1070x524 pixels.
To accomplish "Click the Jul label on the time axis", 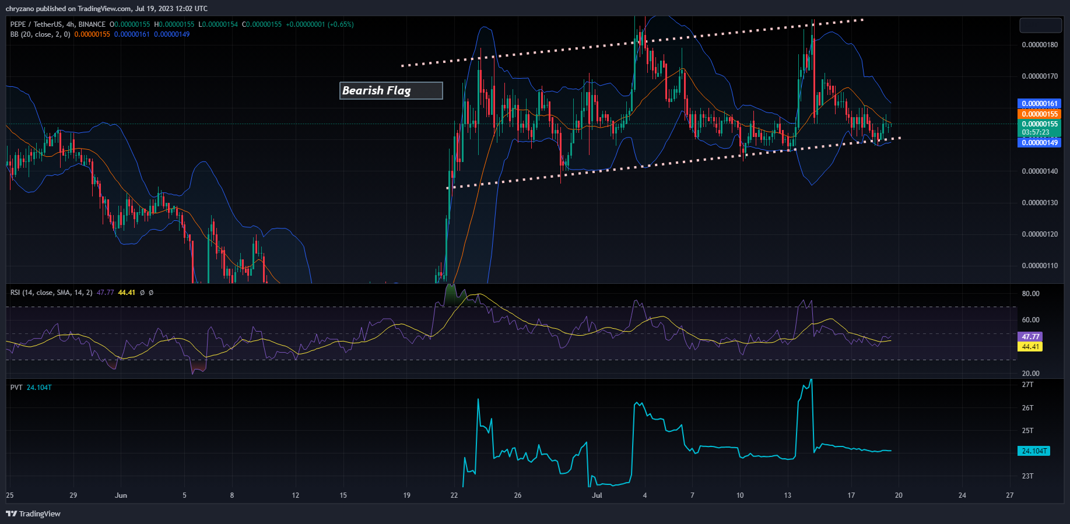I will point(597,495).
